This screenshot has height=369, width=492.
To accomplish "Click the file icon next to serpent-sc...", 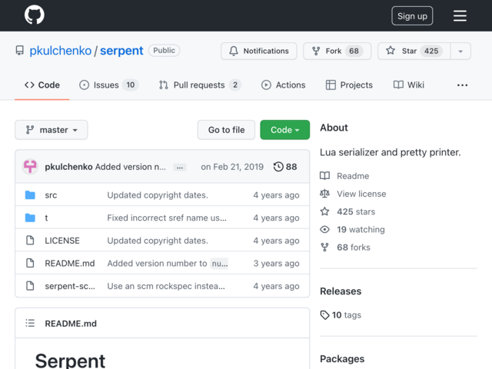I will pyautogui.click(x=30, y=286).
